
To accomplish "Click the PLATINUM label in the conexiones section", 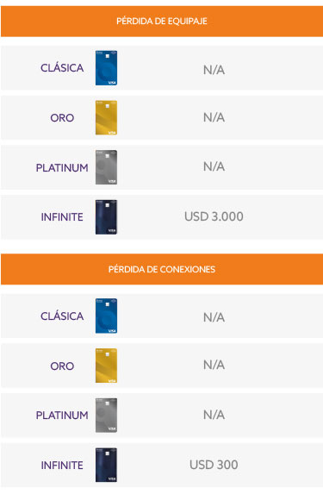I will pyautogui.click(x=62, y=416).
